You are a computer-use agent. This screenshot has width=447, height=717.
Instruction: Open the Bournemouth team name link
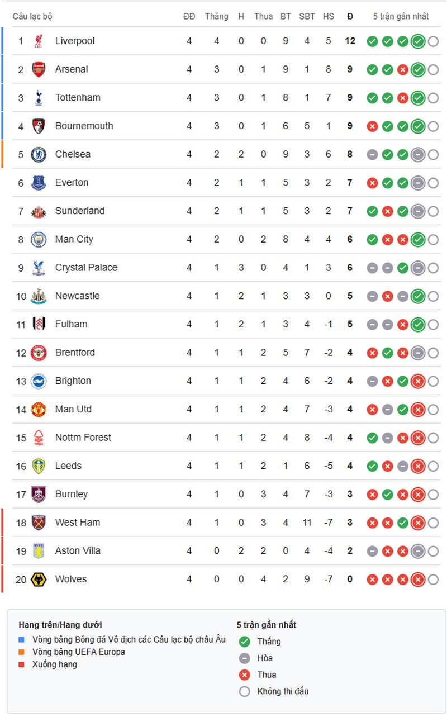pos(84,126)
